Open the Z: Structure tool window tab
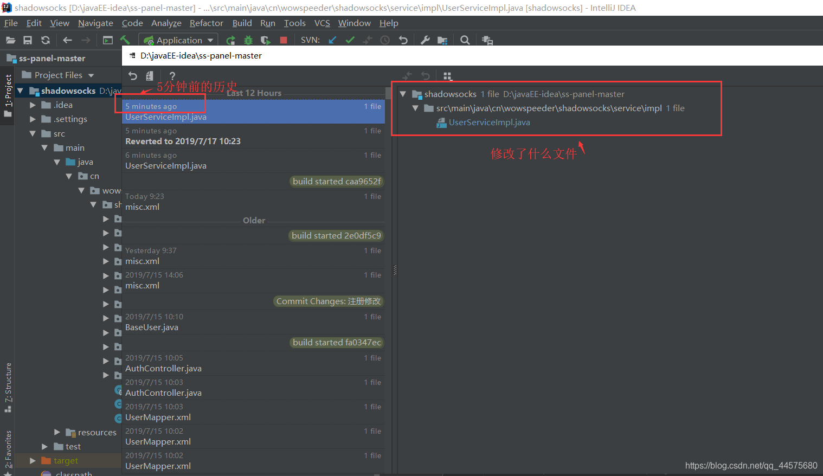 tap(8, 387)
